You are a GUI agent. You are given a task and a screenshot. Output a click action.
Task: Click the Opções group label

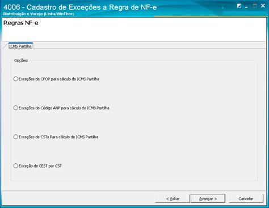pos(21,61)
